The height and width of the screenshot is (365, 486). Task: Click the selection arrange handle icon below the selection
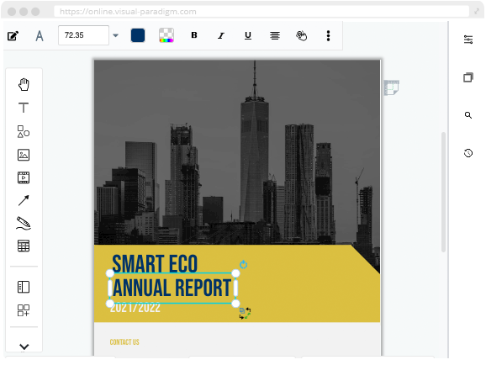tap(246, 313)
